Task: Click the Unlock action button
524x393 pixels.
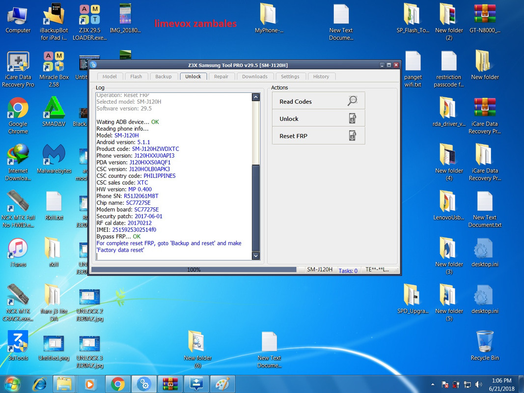Action: tap(319, 118)
